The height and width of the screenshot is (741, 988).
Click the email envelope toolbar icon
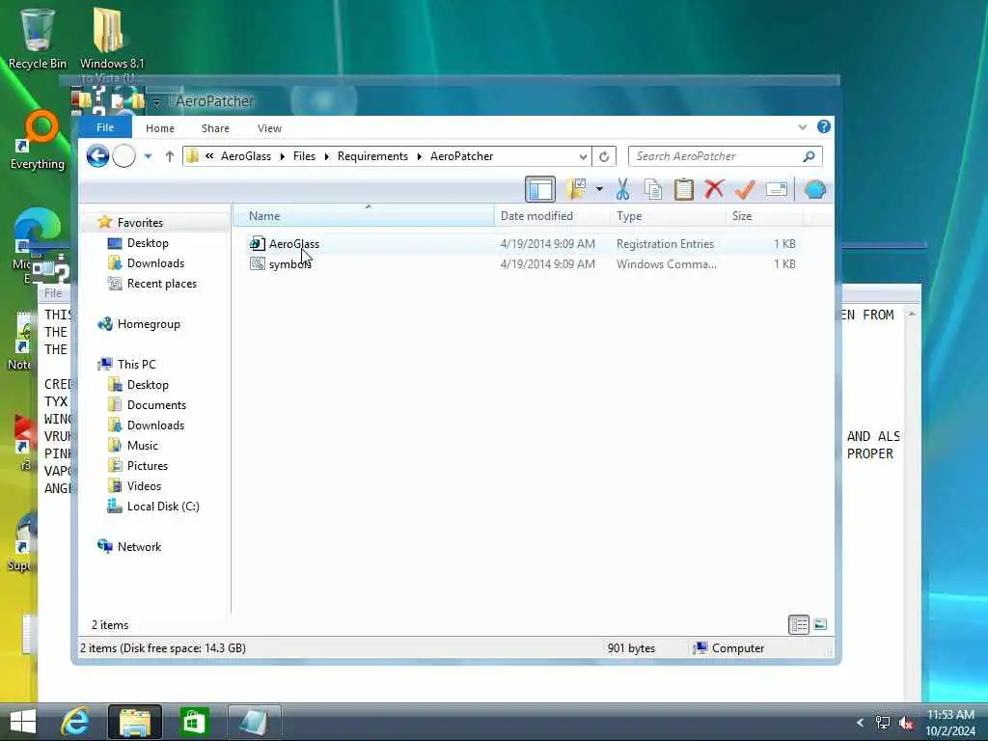click(x=777, y=188)
